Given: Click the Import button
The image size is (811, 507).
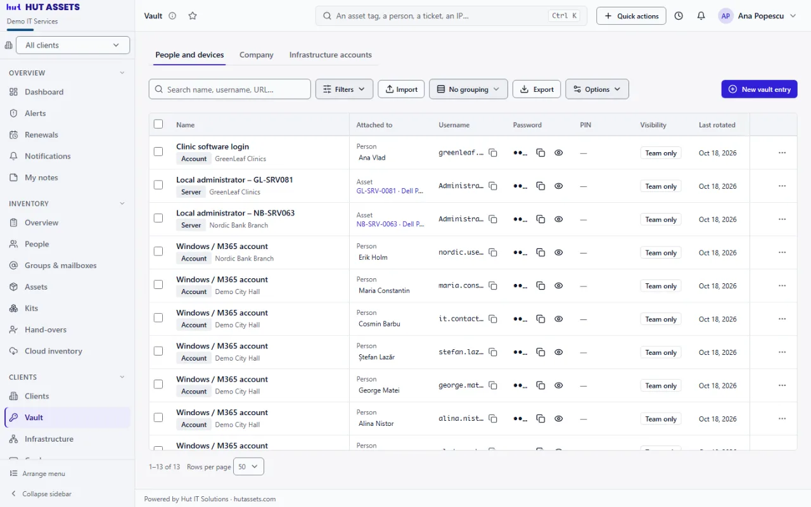Looking at the screenshot, I should tap(401, 89).
